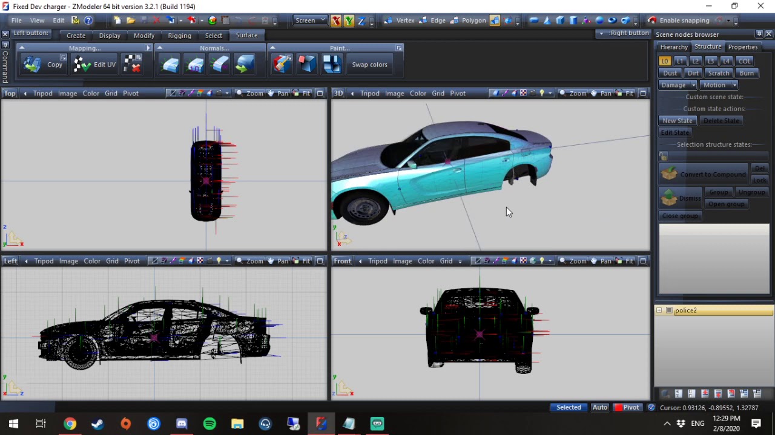Viewport: 775px width, 435px height.
Task: Click the Cube primitive icon
Action: click(x=560, y=21)
